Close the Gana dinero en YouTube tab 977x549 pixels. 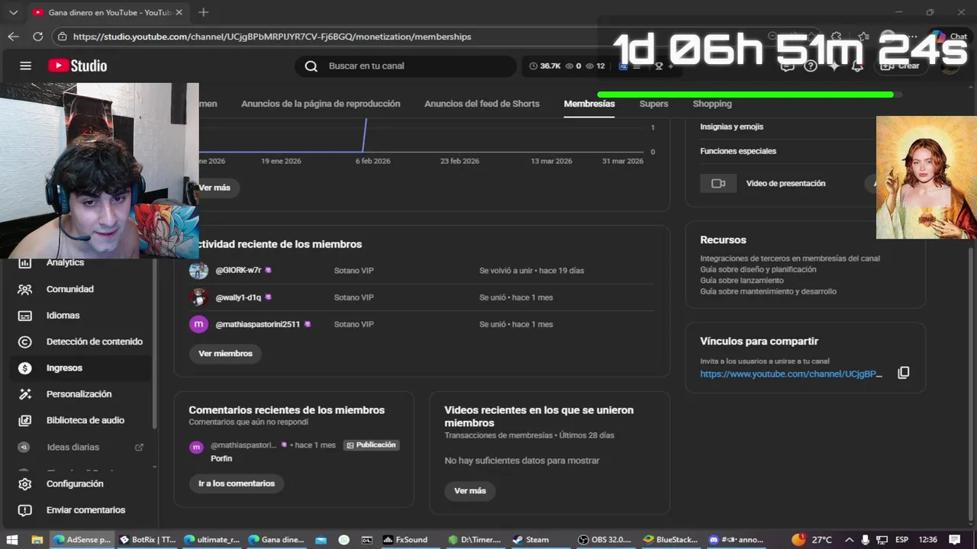(179, 12)
